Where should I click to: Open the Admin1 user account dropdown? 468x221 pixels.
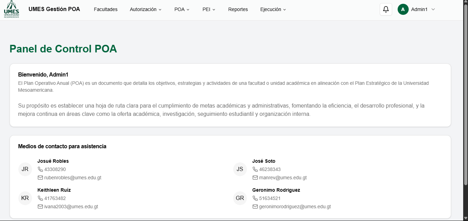pyautogui.click(x=417, y=9)
